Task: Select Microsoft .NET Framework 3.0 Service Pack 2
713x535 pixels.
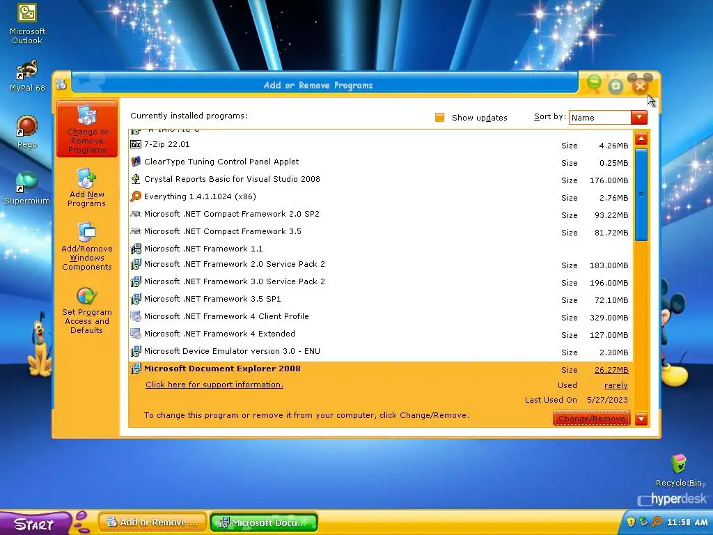Action: [x=381, y=281]
